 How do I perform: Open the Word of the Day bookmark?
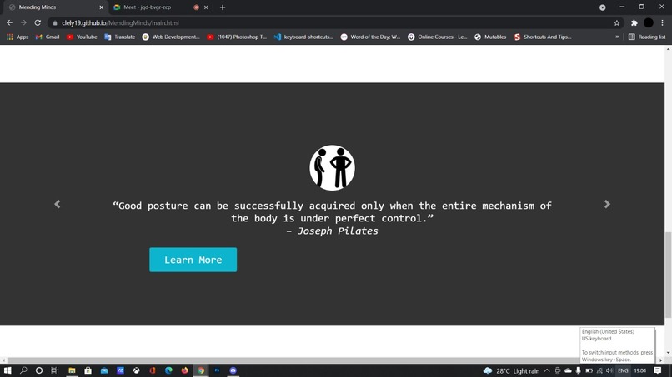tap(370, 37)
